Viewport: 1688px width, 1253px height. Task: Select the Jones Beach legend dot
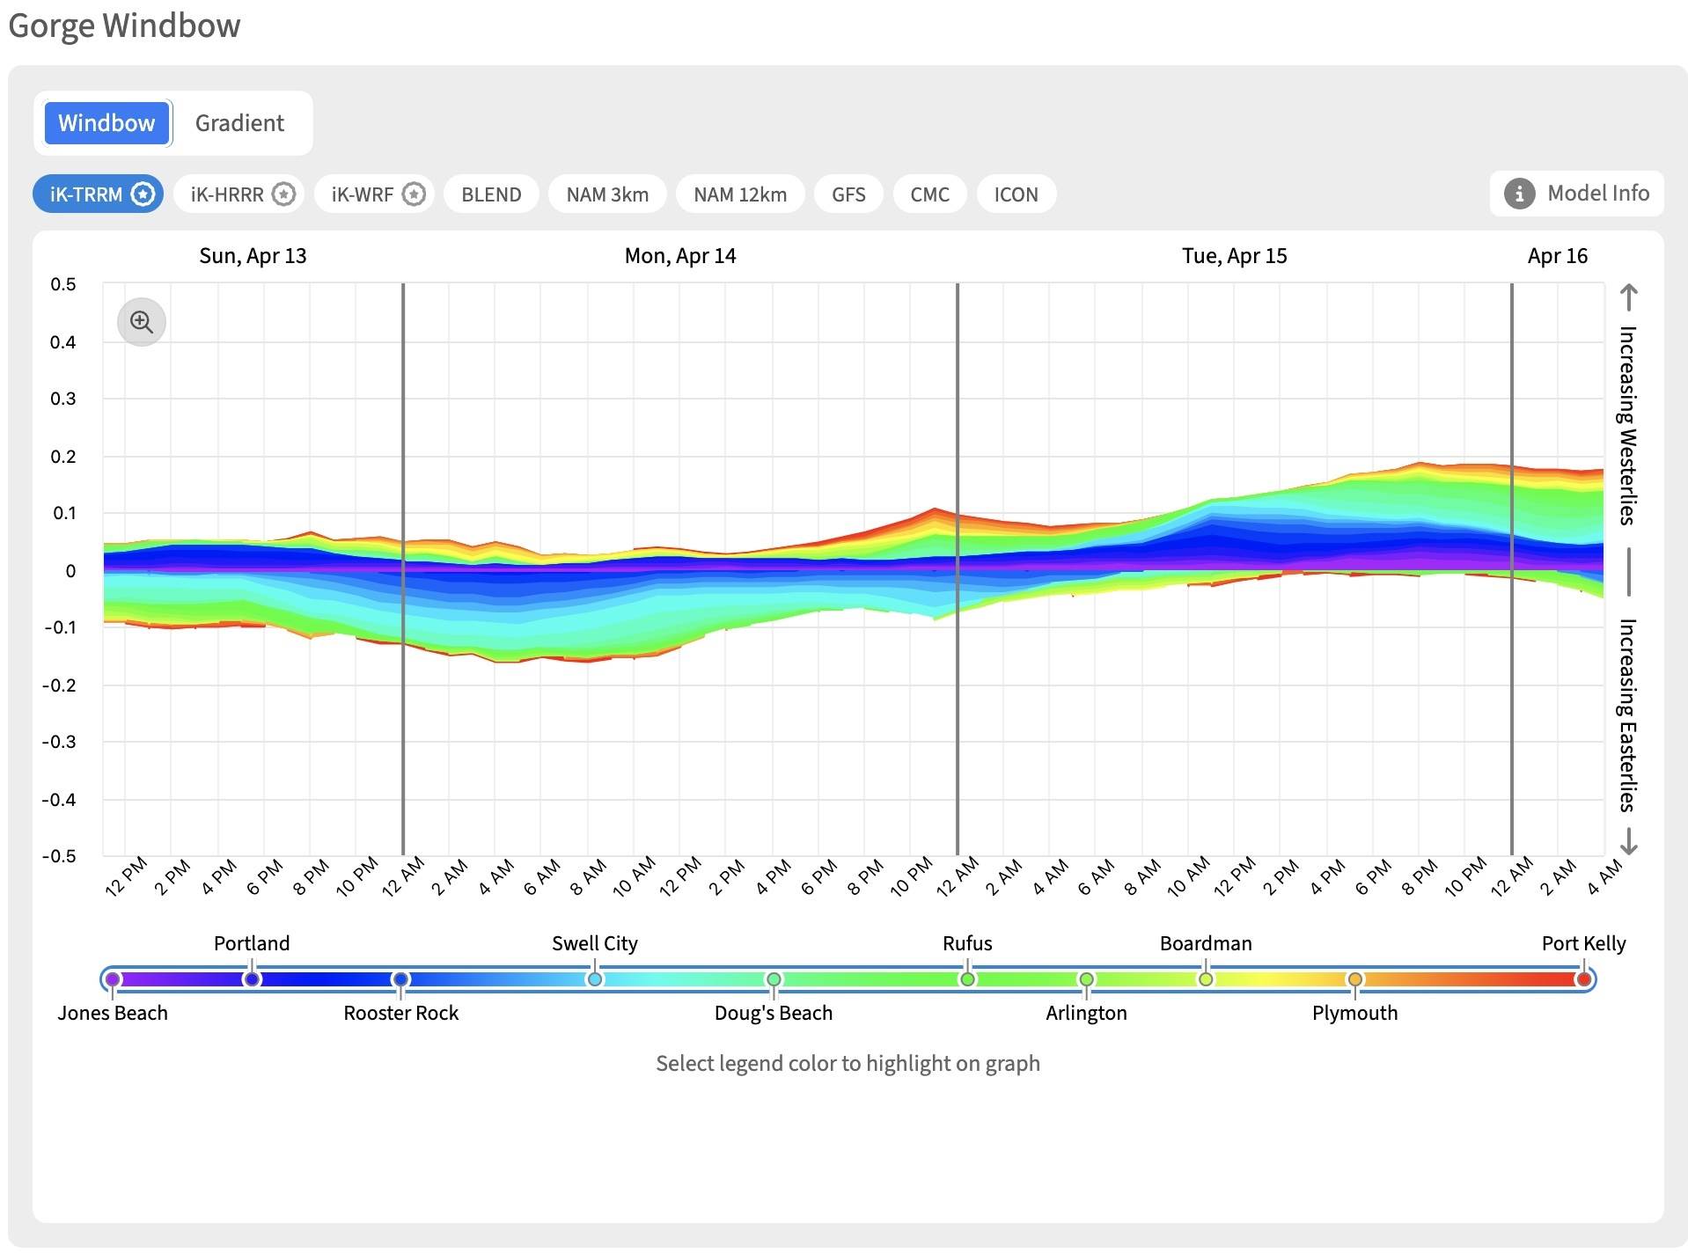113,979
